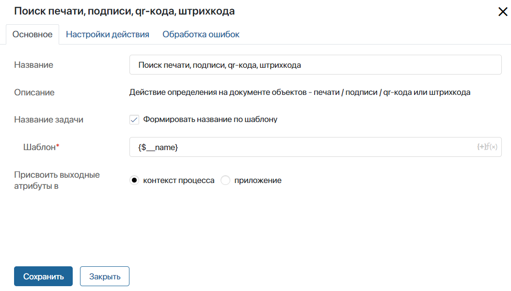Click the X dialog close icon
This screenshot has height=291, width=511.
(x=503, y=12)
